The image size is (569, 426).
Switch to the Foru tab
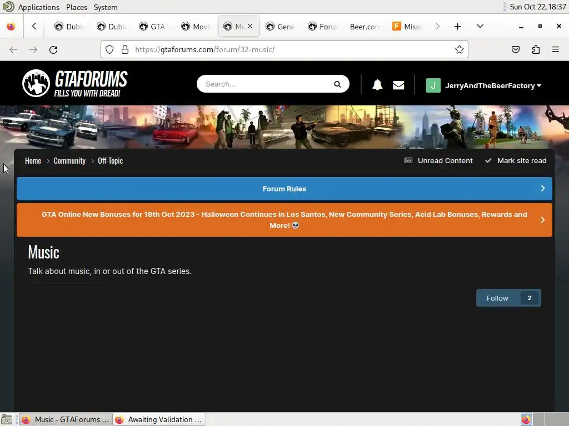pyautogui.click(x=323, y=27)
